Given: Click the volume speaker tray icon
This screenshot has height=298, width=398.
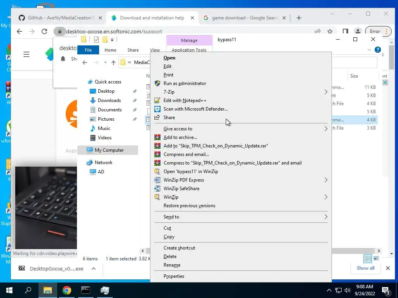Looking at the screenshot, I should [347, 290].
